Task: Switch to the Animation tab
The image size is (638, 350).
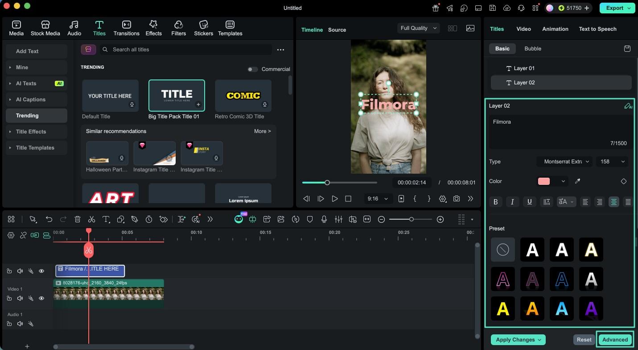Action: 555,29
